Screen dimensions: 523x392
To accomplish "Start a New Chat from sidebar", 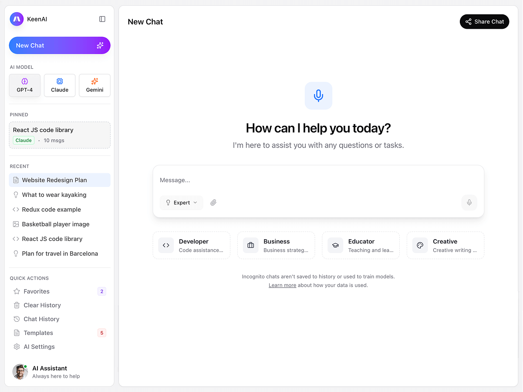I will pos(60,45).
